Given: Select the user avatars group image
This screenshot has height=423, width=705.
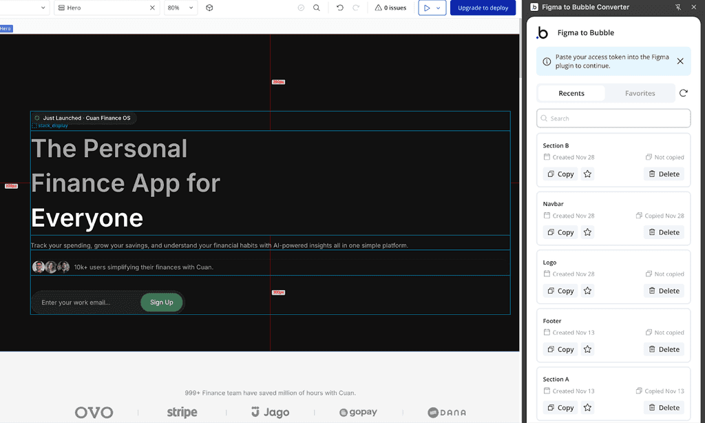Looking at the screenshot, I should [x=51, y=267].
